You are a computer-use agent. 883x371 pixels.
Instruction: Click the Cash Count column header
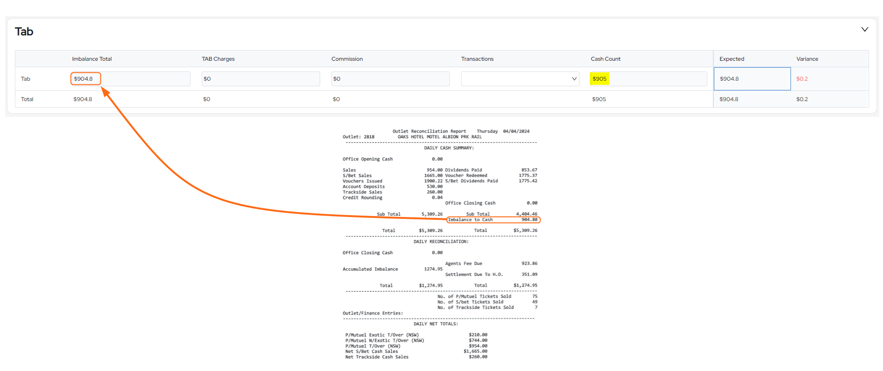point(605,59)
